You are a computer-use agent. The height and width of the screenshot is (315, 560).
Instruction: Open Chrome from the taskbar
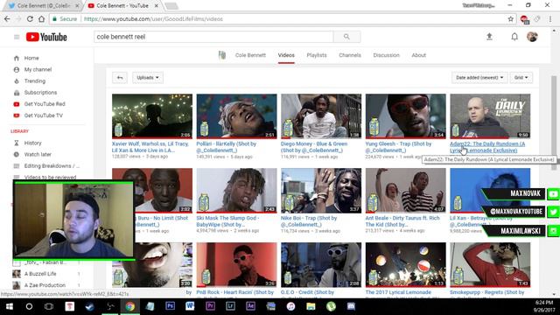pos(130,306)
